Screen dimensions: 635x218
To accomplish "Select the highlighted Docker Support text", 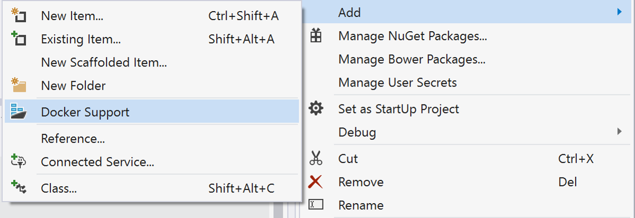I will coord(85,112).
